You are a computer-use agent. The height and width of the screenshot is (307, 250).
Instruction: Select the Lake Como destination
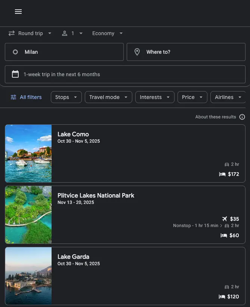coord(125,153)
